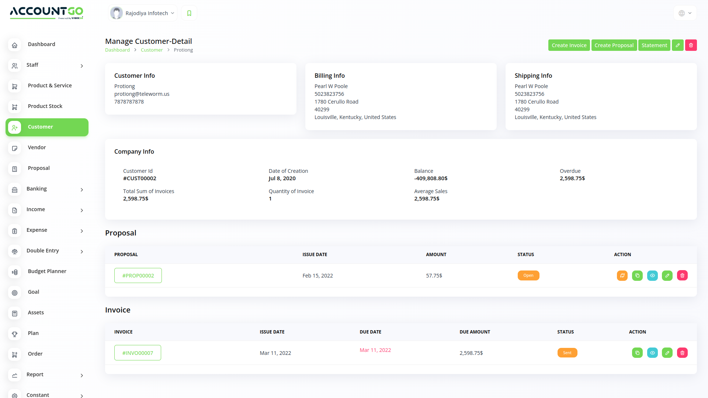The image size is (708, 398).
Task: Duplicate proposal PROP00002 using copy icon
Action: pyautogui.click(x=637, y=275)
